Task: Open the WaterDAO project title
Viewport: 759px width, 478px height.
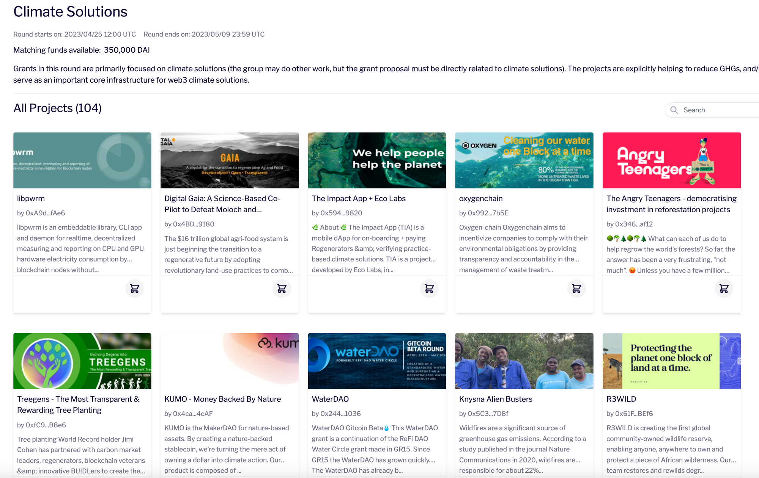Action: click(x=330, y=399)
